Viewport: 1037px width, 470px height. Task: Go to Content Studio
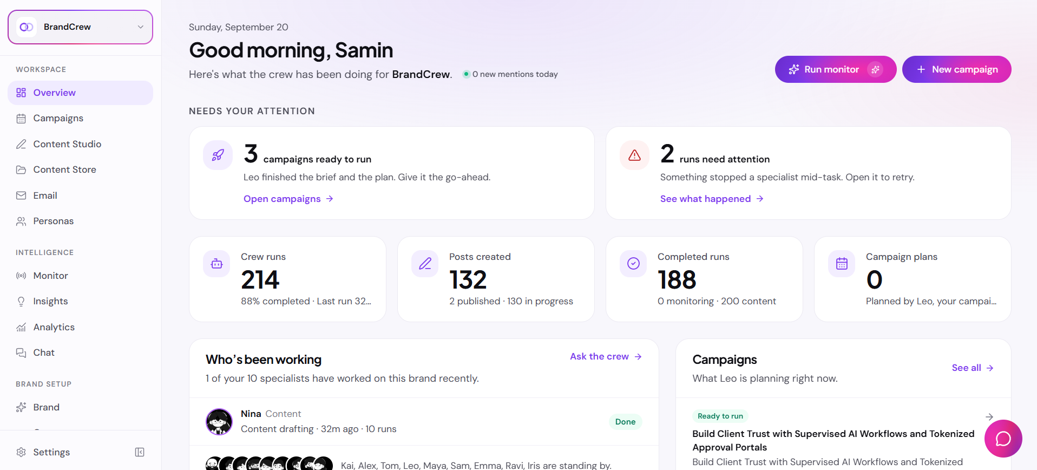[x=80, y=144]
